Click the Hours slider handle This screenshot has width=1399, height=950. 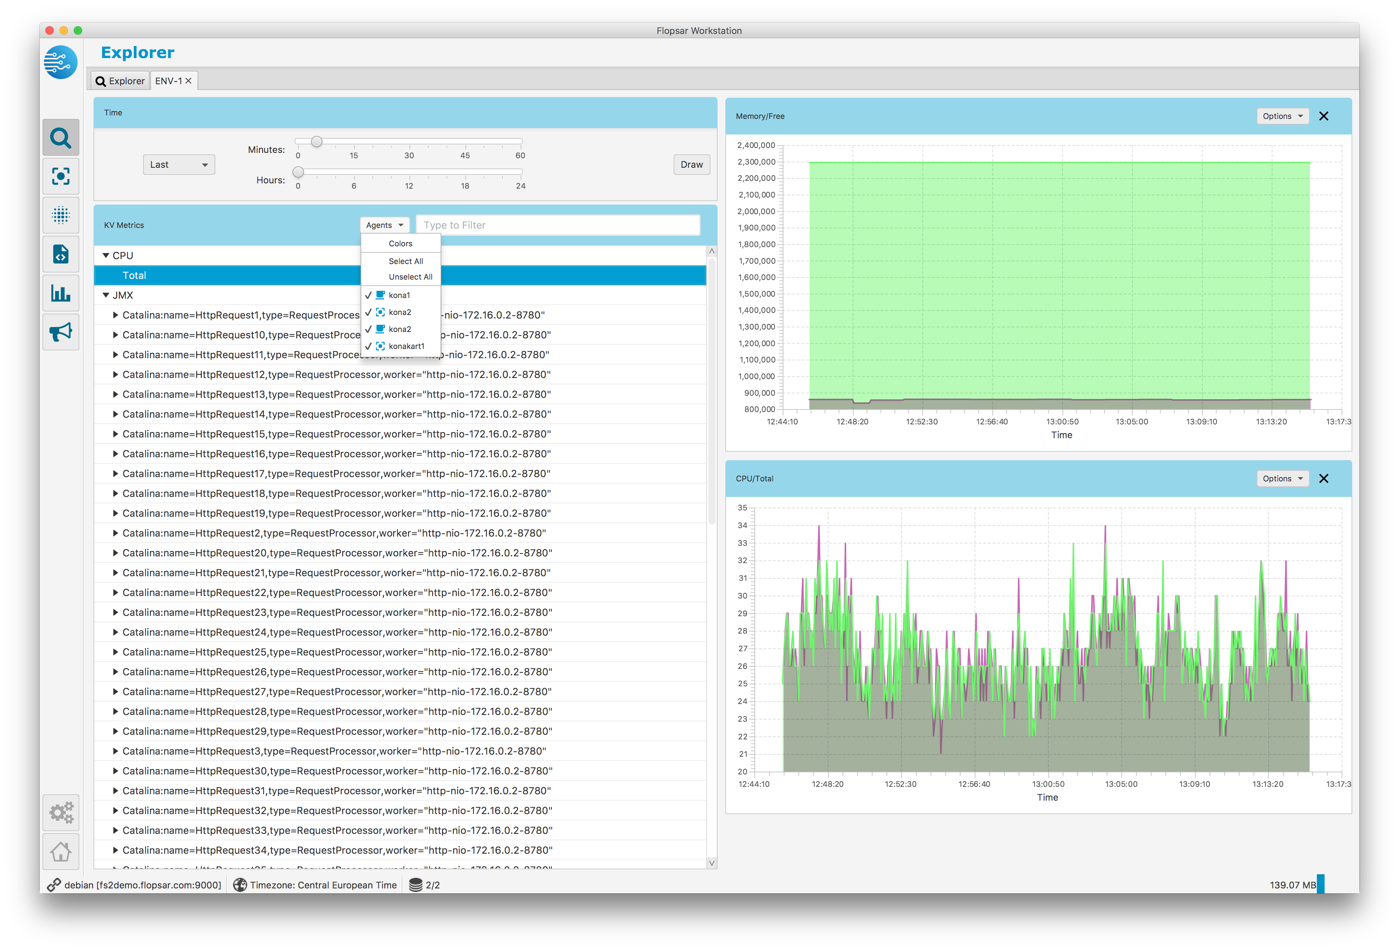tap(298, 173)
